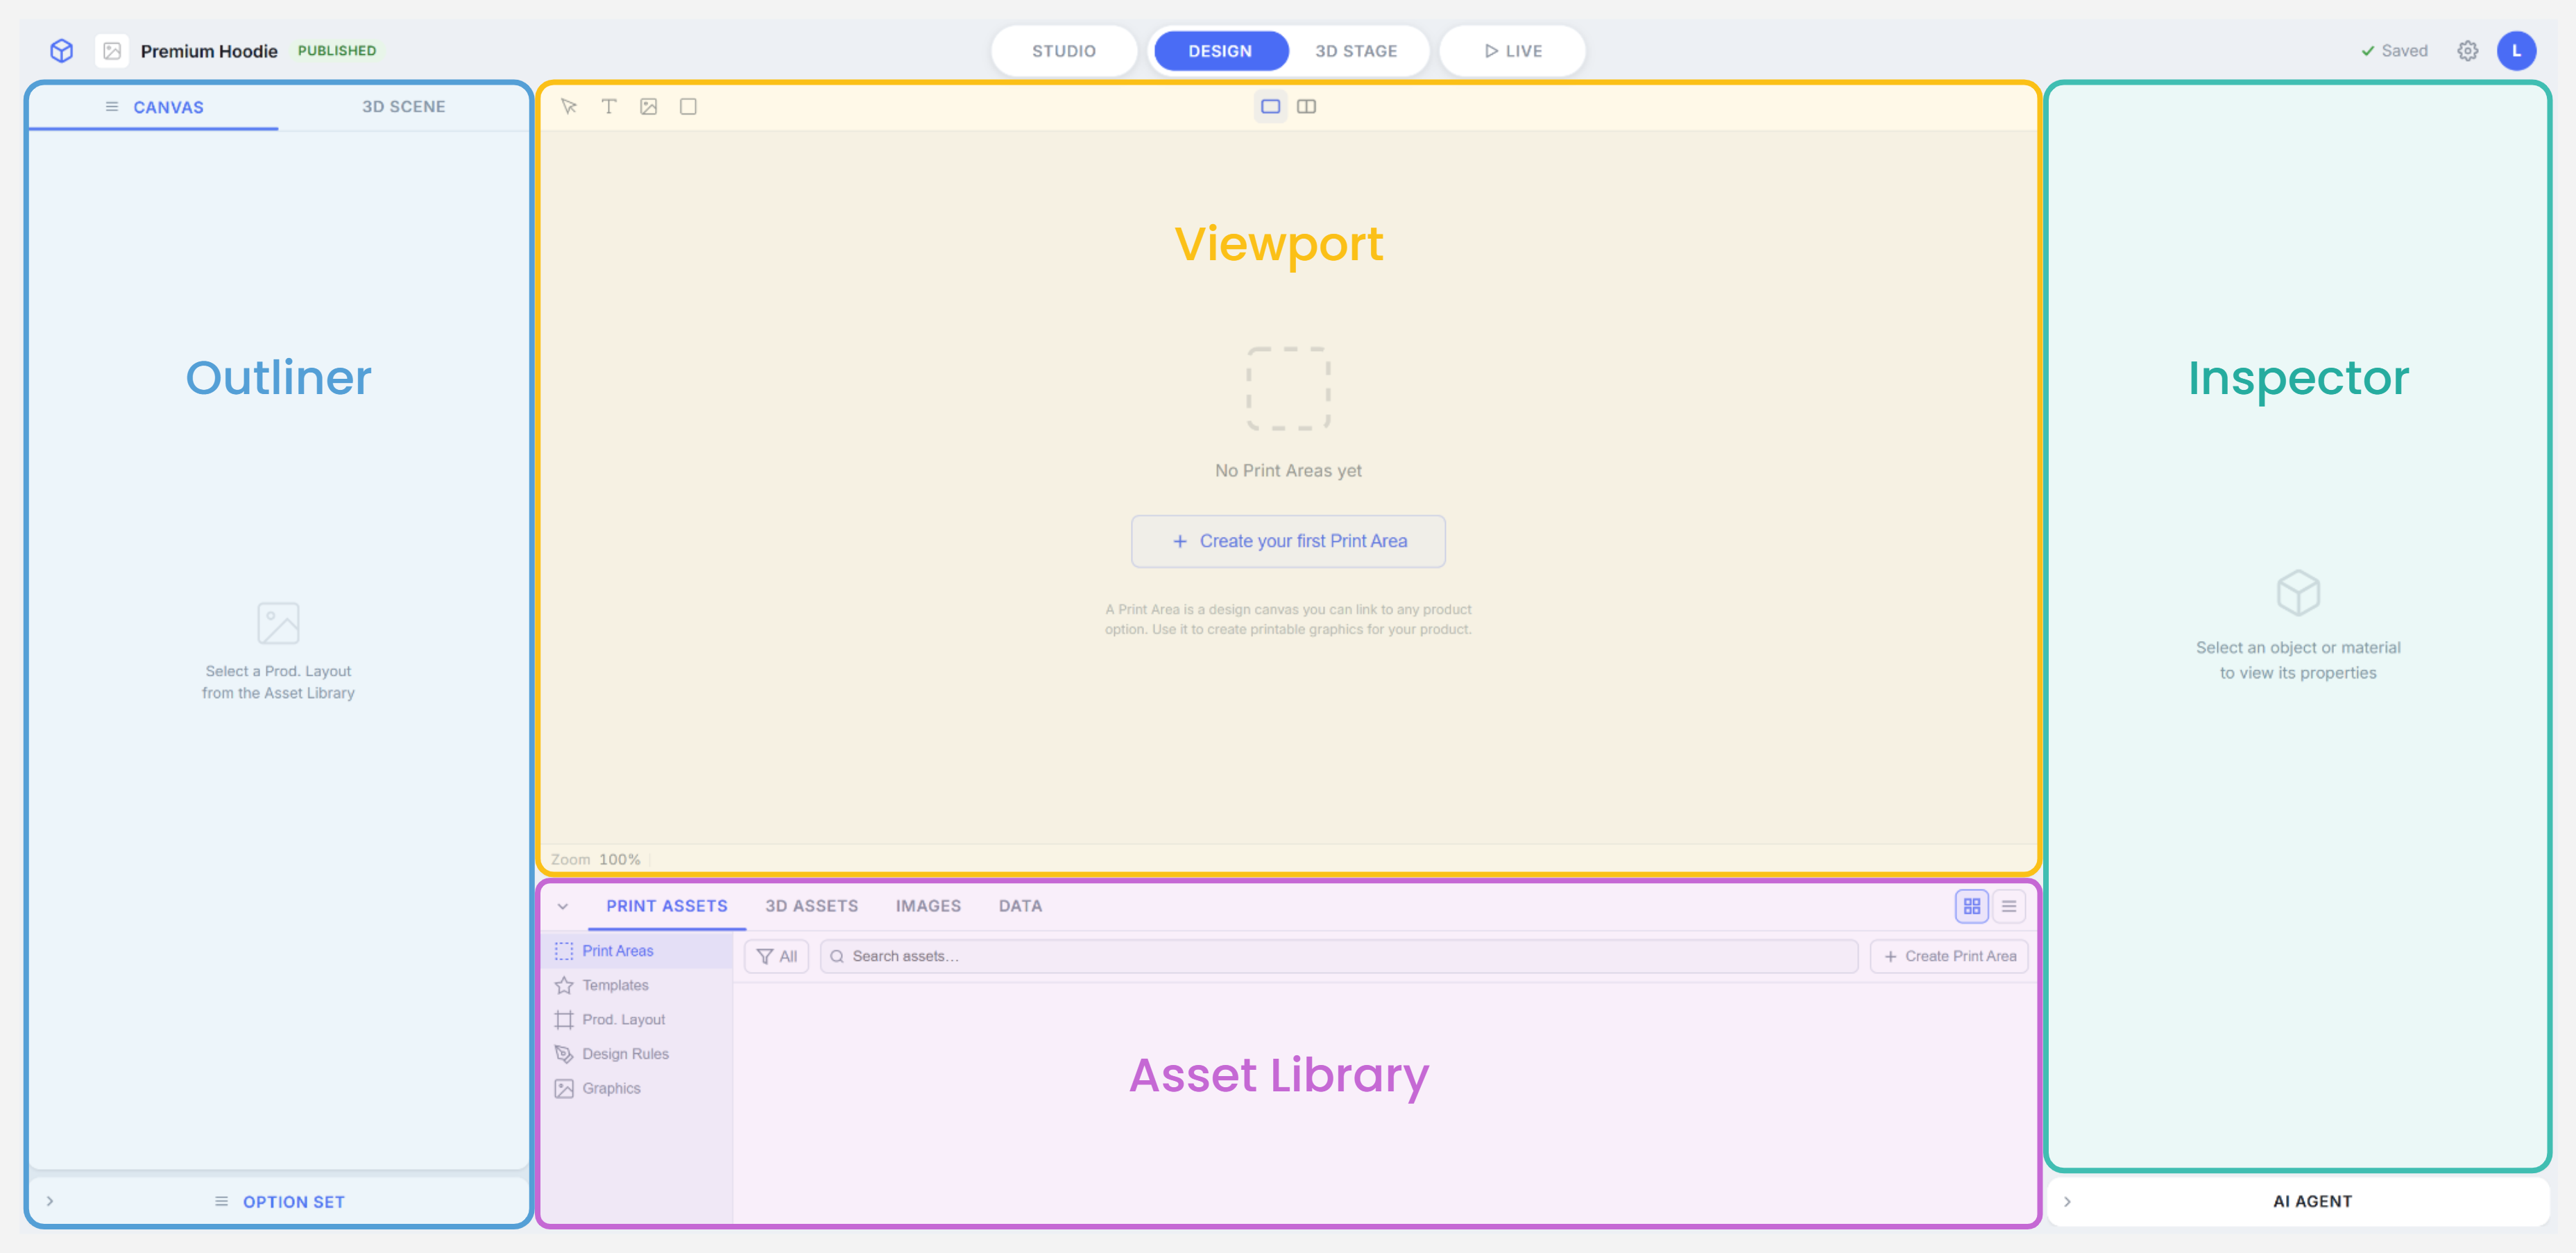Select Templates category

[637, 985]
